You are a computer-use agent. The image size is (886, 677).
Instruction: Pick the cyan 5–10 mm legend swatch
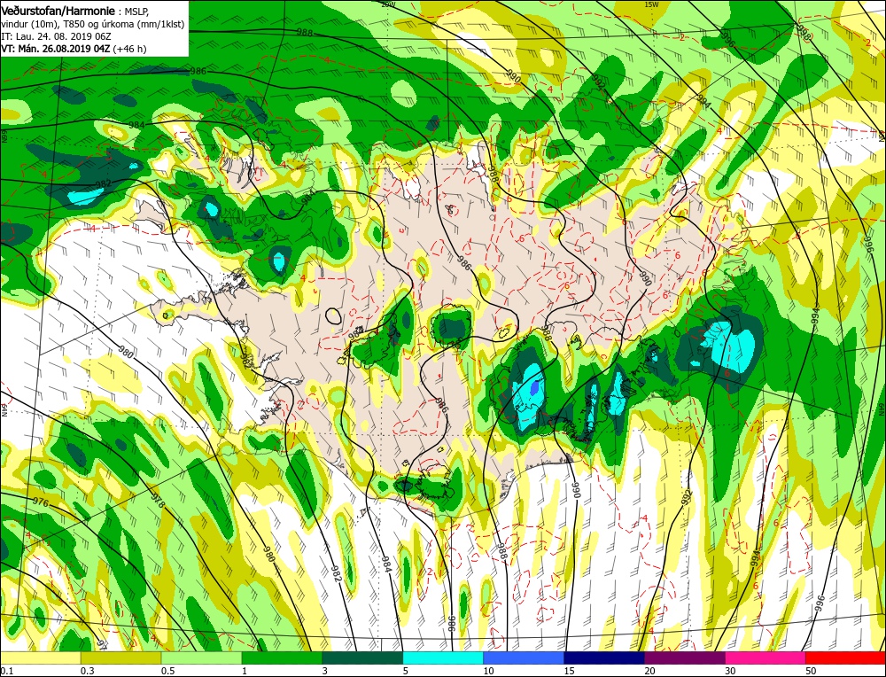click(443, 658)
